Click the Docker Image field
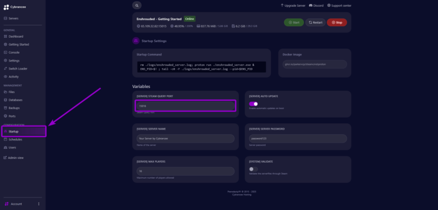The image size is (438, 210). pos(315,64)
